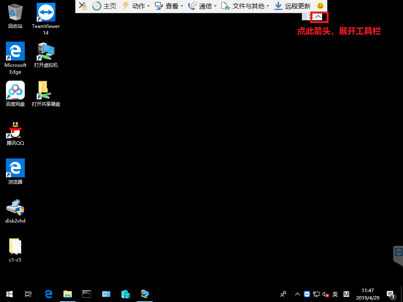Open the 通信 (Communicate) toolbar menu
Screen dimensions: 403x302
(202, 6)
